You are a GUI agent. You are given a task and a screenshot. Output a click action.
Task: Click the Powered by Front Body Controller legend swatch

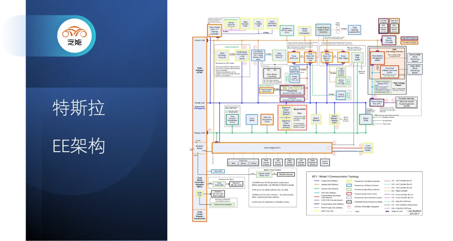coord(349,181)
